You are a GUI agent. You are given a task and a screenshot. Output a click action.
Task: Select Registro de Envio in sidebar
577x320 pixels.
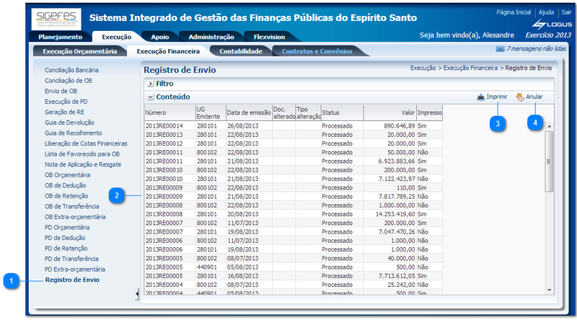[x=73, y=280]
